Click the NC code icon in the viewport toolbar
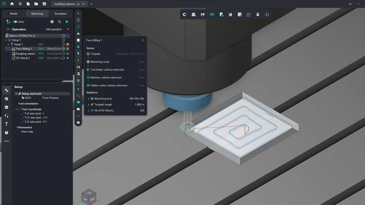Image resolution: width=365 pixels, height=205 pixels. [x=212, y=15]
